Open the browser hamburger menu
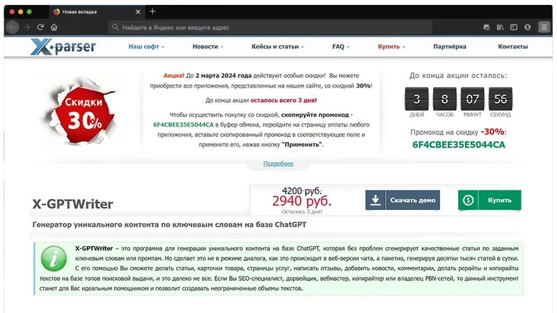 (x=544, y=27)
